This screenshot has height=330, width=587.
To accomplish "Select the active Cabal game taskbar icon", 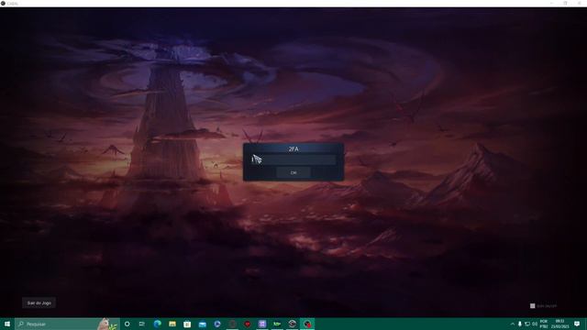I will coord(307,324).
